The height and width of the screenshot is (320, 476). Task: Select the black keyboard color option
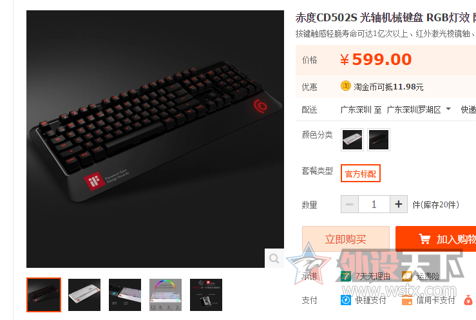coord(379,140)
